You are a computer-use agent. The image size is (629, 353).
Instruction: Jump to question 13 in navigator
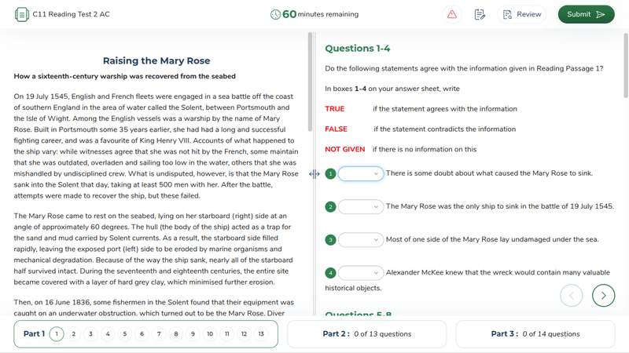pos(261,334)
